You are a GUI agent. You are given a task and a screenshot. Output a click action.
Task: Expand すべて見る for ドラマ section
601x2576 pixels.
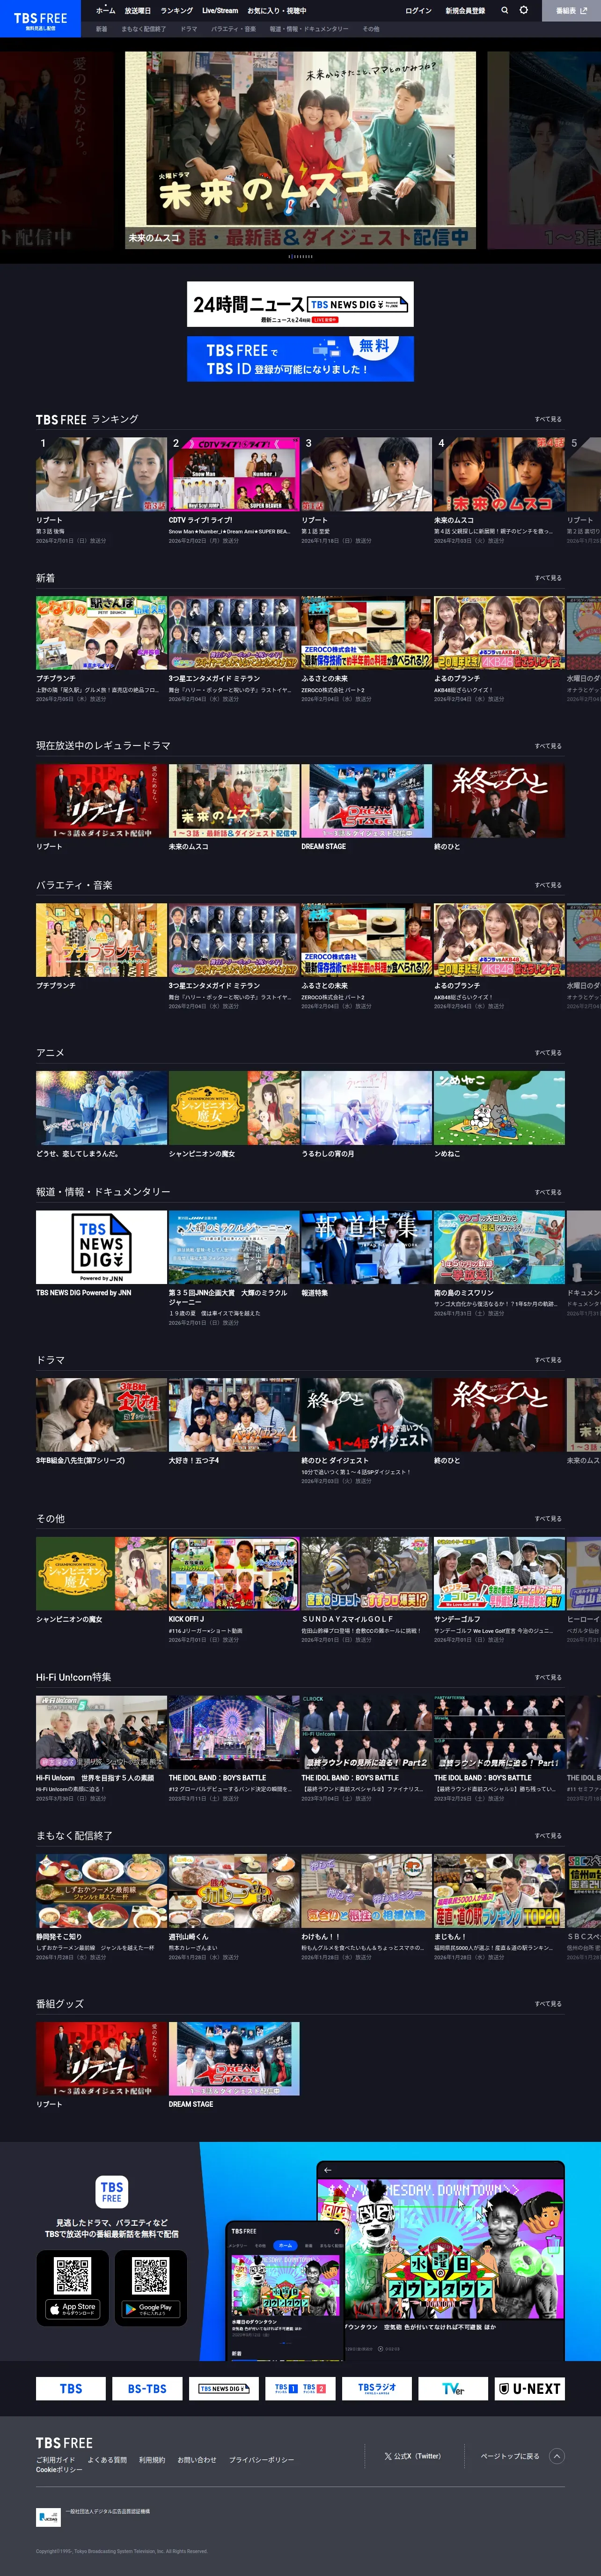pyautogui.click(x=548, y=1360)
